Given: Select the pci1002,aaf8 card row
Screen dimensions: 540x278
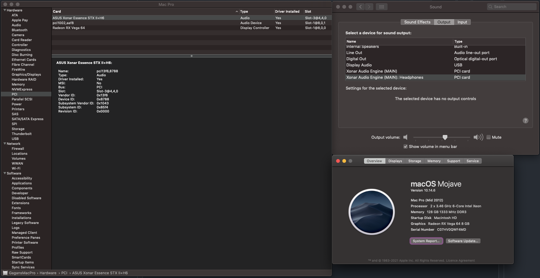Looking at the screenshot, I should (191, 23).
